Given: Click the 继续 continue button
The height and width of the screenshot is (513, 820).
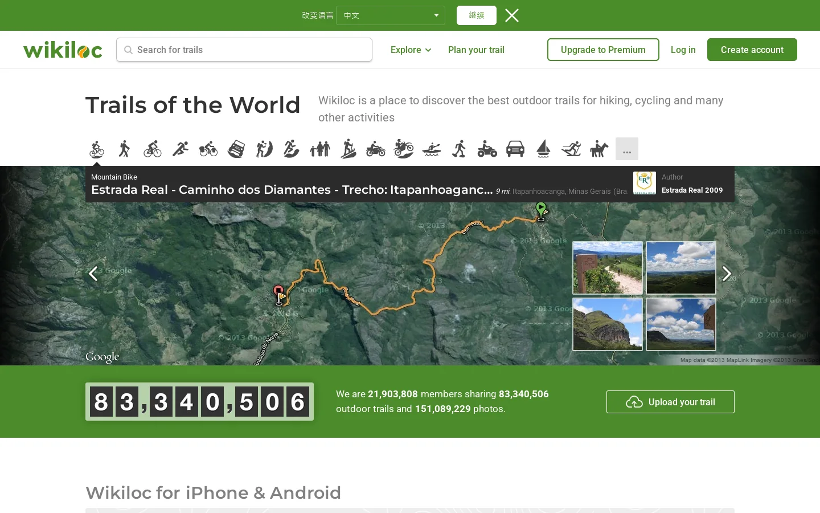Looking at the screenshot, I should tap(477, 15).
